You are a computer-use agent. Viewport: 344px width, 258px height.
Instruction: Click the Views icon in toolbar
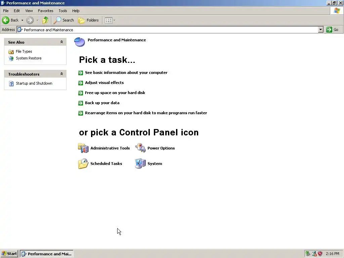[x=109, y=20]
